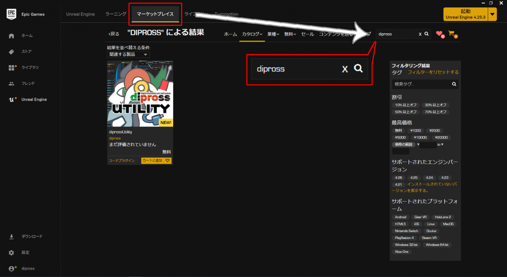Click the heart icon on diprossUtility card
Viewport: 507px width, 277px height.
pos(167,161)
